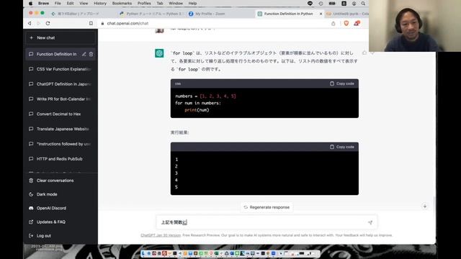Open ChatGPT Jan 30 Version link

click(x=161, y=235)
